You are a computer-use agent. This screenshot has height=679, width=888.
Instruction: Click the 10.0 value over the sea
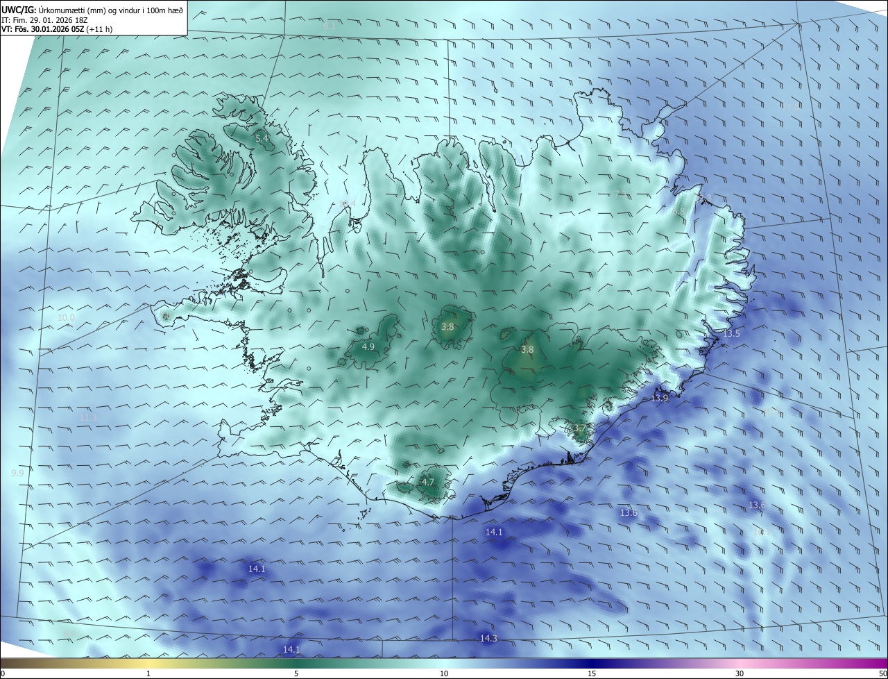pyautogui.click(x=66, y=318)
